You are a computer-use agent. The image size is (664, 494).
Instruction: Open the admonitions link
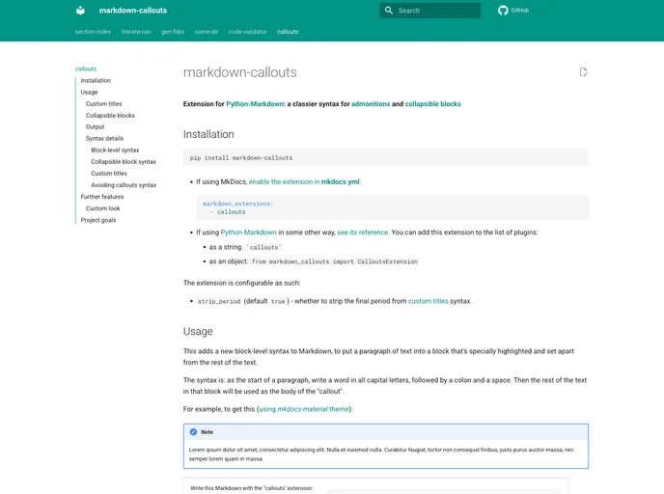click(371, 103)
